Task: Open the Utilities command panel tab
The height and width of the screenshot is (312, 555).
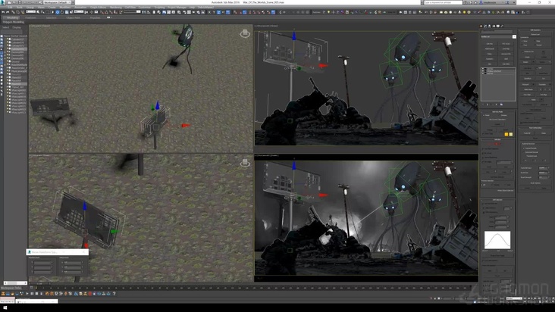Action: 502,26
